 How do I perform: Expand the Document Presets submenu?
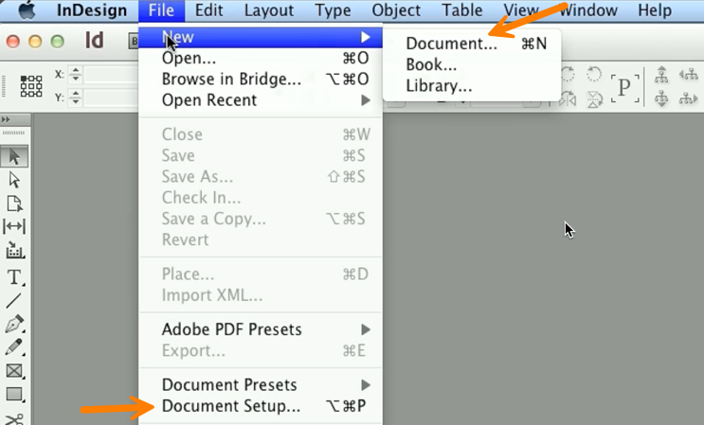366,385
